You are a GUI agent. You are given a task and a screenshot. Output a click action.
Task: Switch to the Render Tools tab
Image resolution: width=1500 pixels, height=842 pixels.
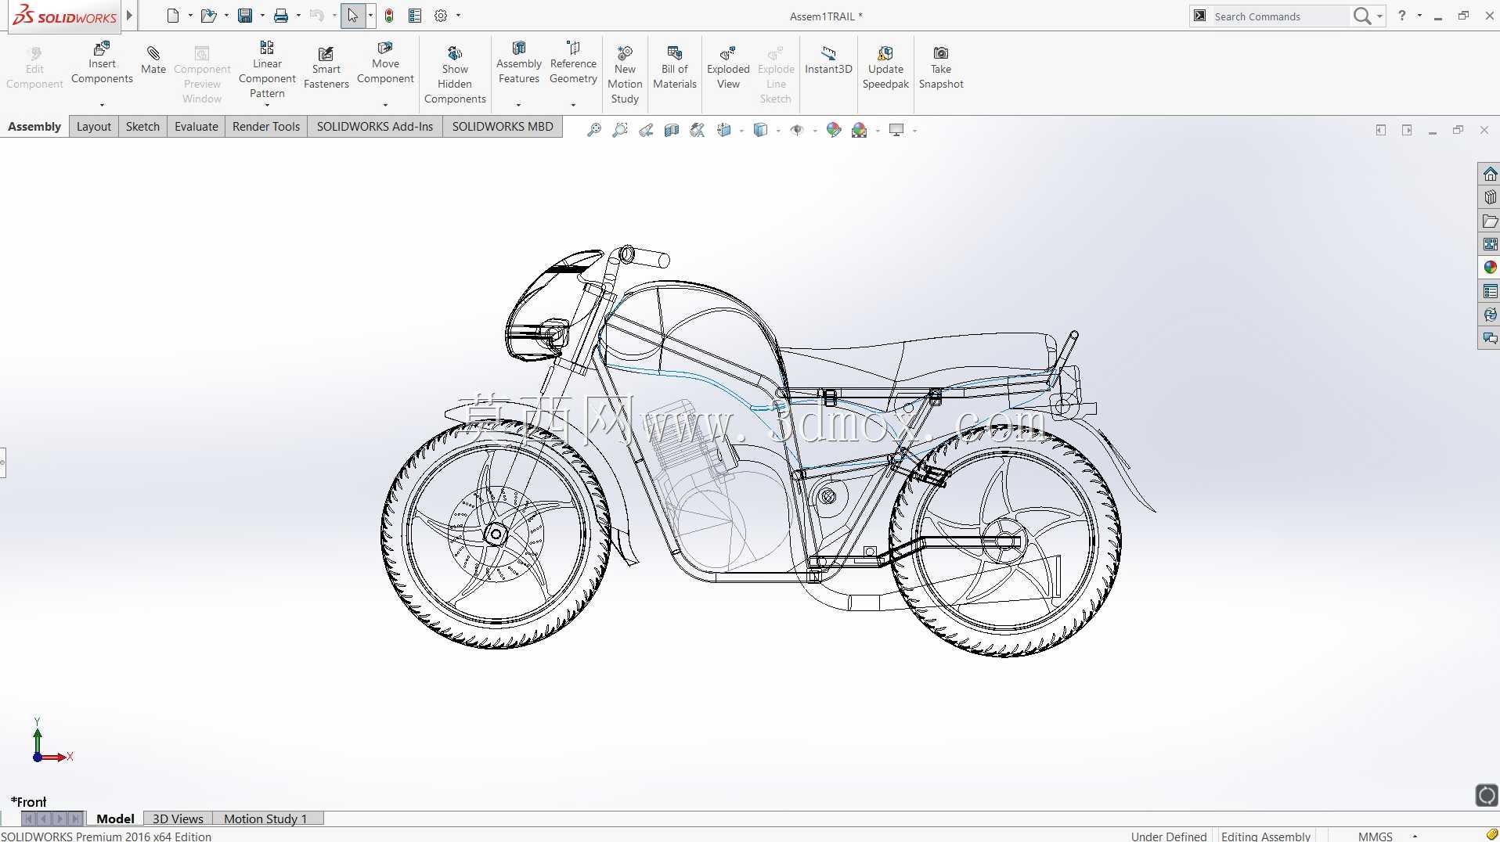(266, 127)
